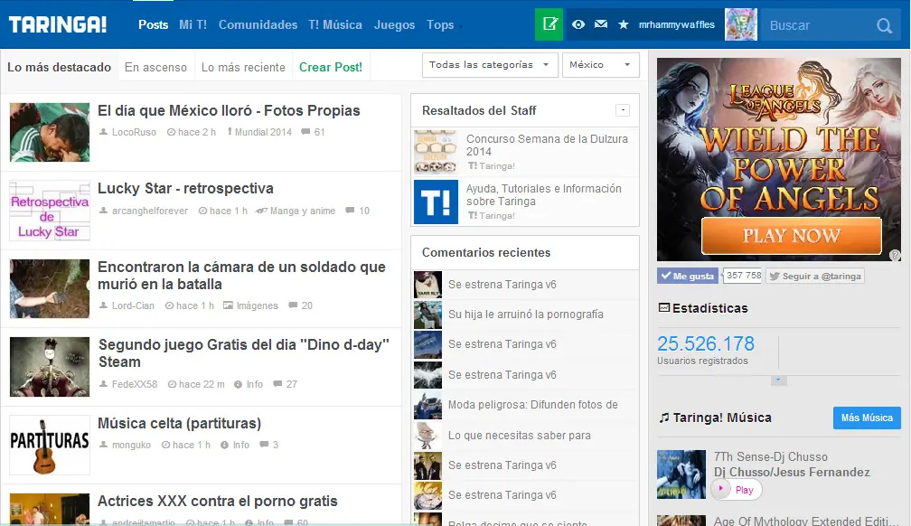Collapse the Resaltados del Staff panel
Image resolution: width=911 pixels, height=526 pixels.
point(623,110)
